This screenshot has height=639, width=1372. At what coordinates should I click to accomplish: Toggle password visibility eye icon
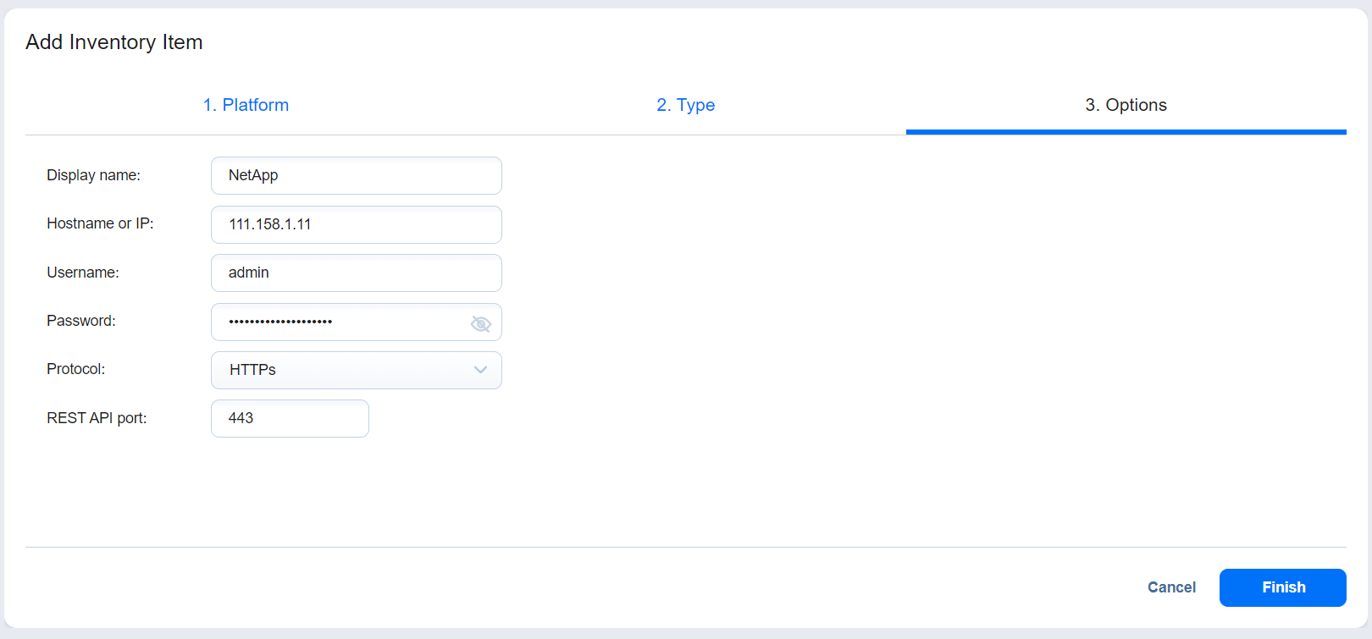(480, 323)
